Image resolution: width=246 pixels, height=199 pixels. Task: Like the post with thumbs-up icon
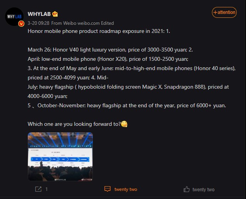tap(186, 189)
